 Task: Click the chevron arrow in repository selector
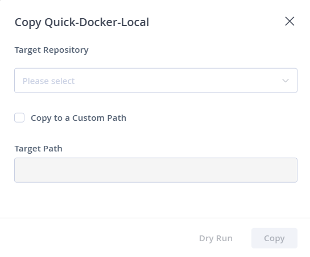click(286, 81)
